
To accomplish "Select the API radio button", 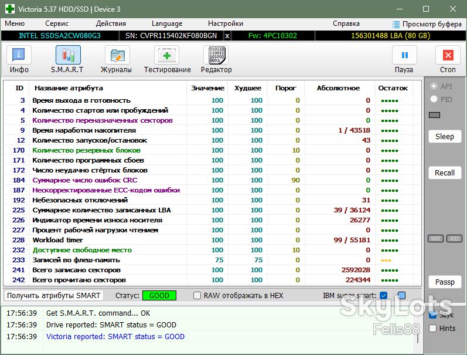I will tap(434, 86).
